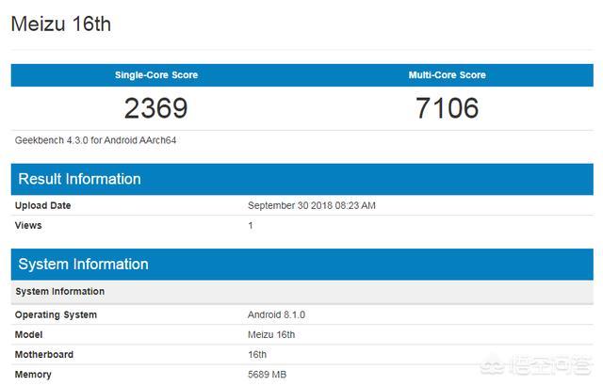
Task: Click the Meizu 16th page title
Action: tap(61, 24)
